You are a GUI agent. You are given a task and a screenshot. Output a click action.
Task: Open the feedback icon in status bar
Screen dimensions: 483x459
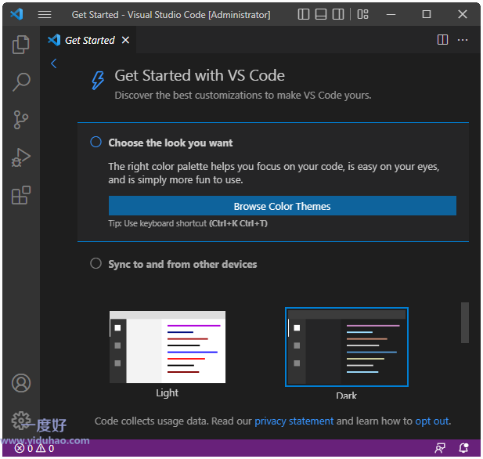[440, 449]
